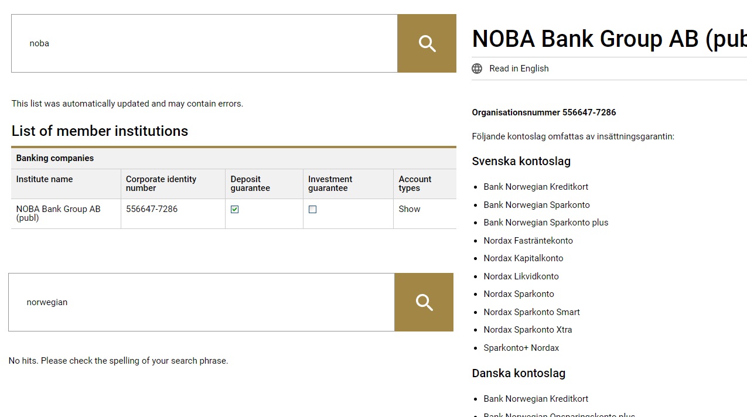This screenshot has height=417, width=747.
Task: Click the Nordax Sparkonto Smart list item
Action: click(531, 312)
